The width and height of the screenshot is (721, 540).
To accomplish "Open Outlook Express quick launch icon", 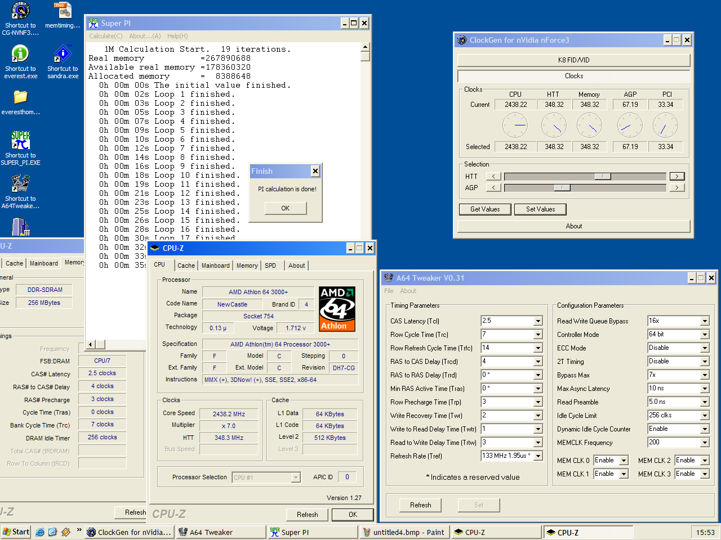I will tap(53, 532).
